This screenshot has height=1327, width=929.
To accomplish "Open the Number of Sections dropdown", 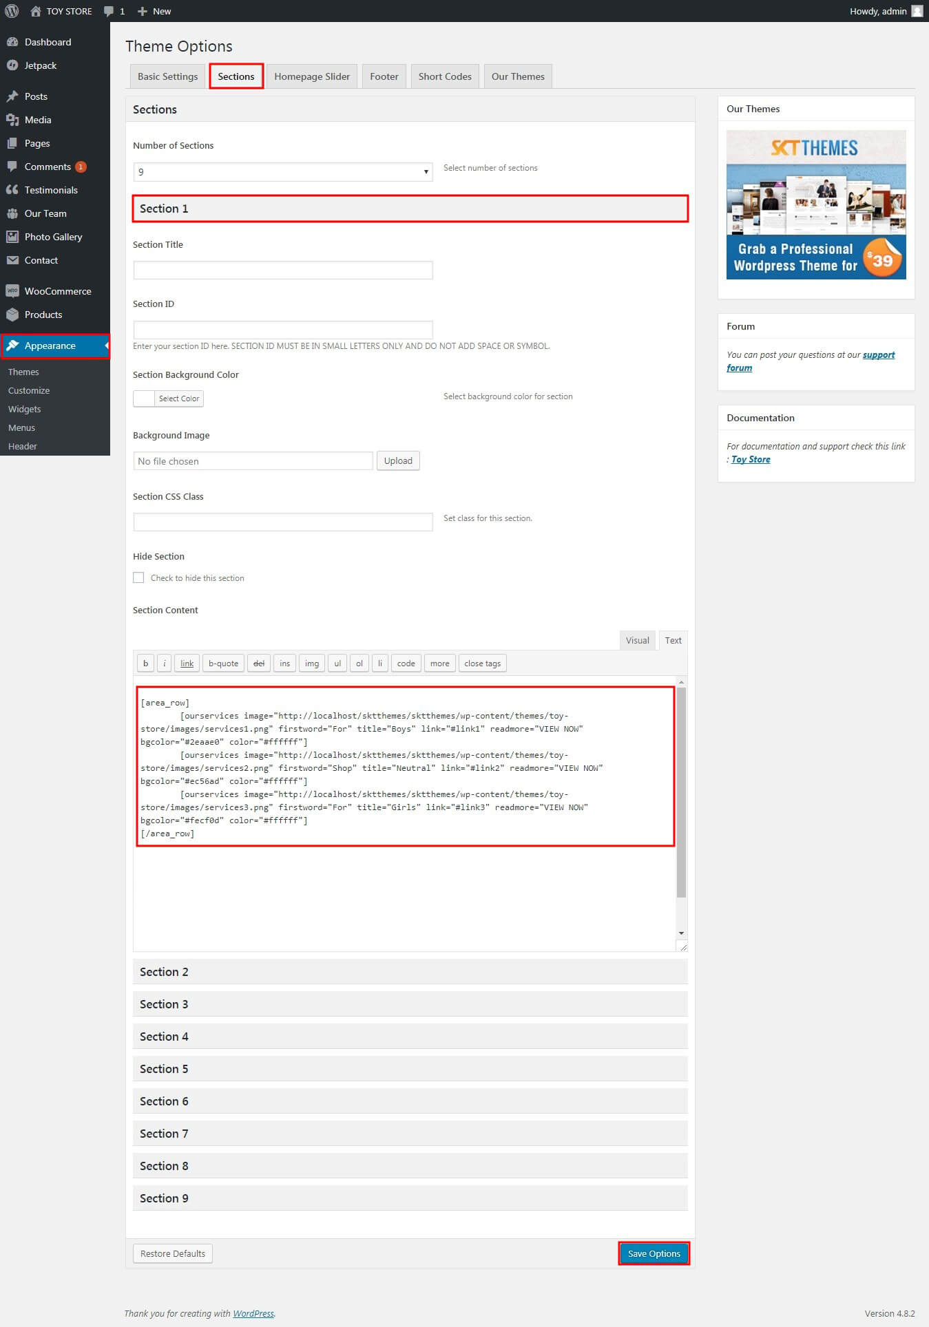I will click(283, 172).
